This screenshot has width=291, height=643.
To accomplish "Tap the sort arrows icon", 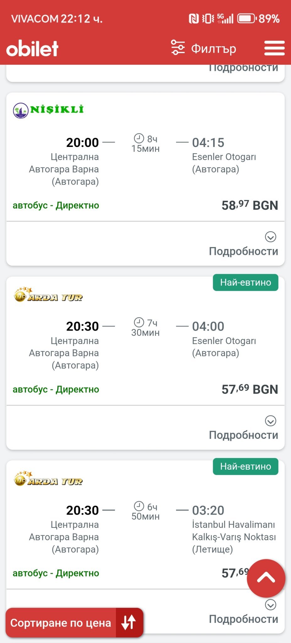I will 129,623.
